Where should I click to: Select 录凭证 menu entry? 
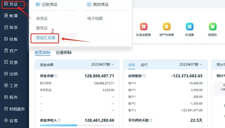42,19
